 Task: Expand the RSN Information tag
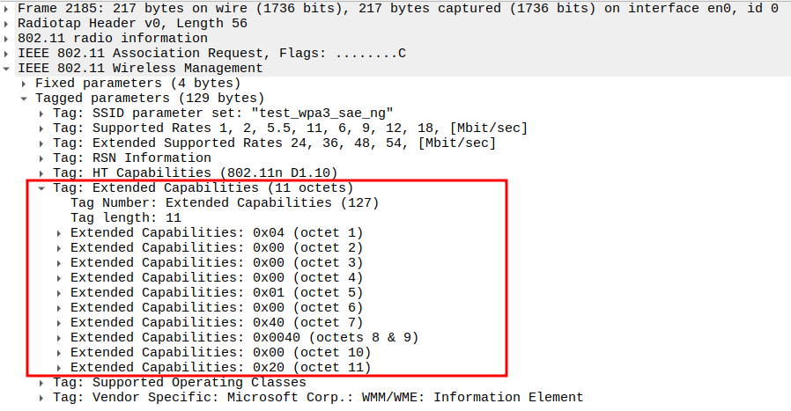click(x=42, y=158)
